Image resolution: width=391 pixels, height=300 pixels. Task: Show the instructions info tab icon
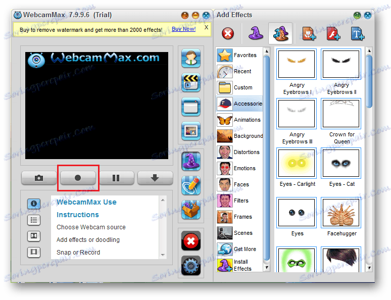pyautogui.click(x=34, y=204)
